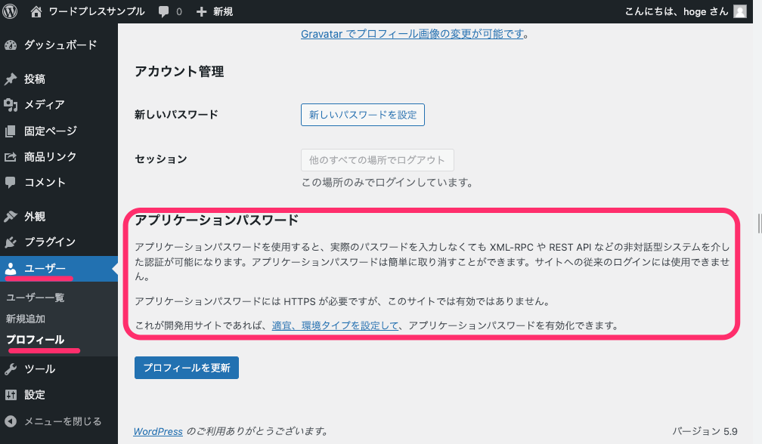Open ダッシュボード in the sidebar
Viewport: 762px width, 444px height.
click(59, 45)
